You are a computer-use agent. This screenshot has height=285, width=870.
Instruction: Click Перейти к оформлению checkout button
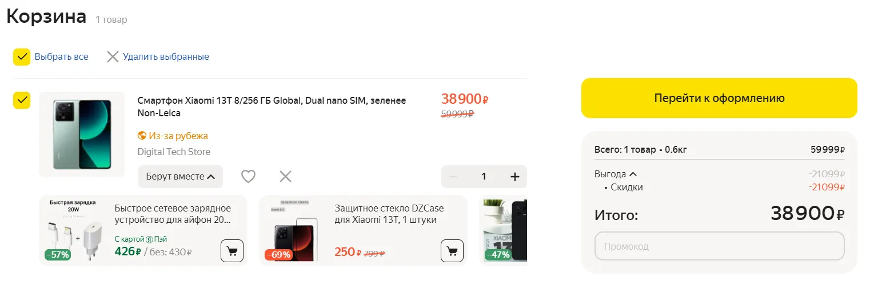[x=719, y=98]
